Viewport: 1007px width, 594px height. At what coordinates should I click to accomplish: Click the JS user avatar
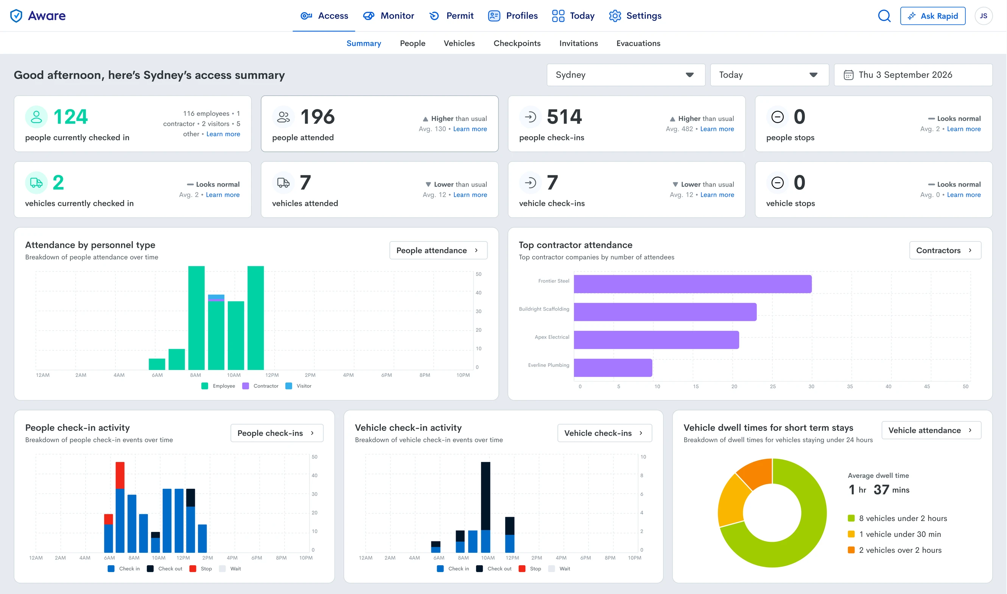[x=984, y=16]
